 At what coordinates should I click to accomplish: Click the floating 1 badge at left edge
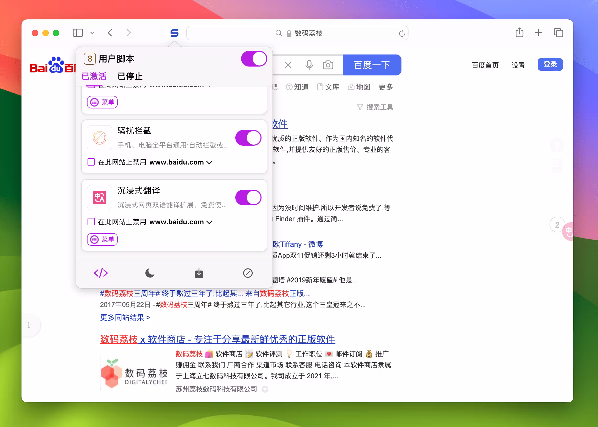(x=31, y=325)
